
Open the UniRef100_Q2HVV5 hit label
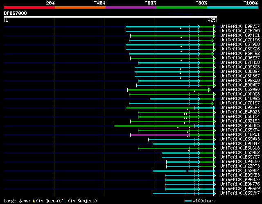pyautogui.click(x=240, y=31)
